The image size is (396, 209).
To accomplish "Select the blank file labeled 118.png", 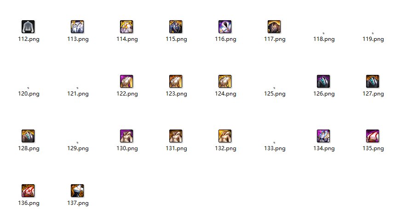I will 324,39.
